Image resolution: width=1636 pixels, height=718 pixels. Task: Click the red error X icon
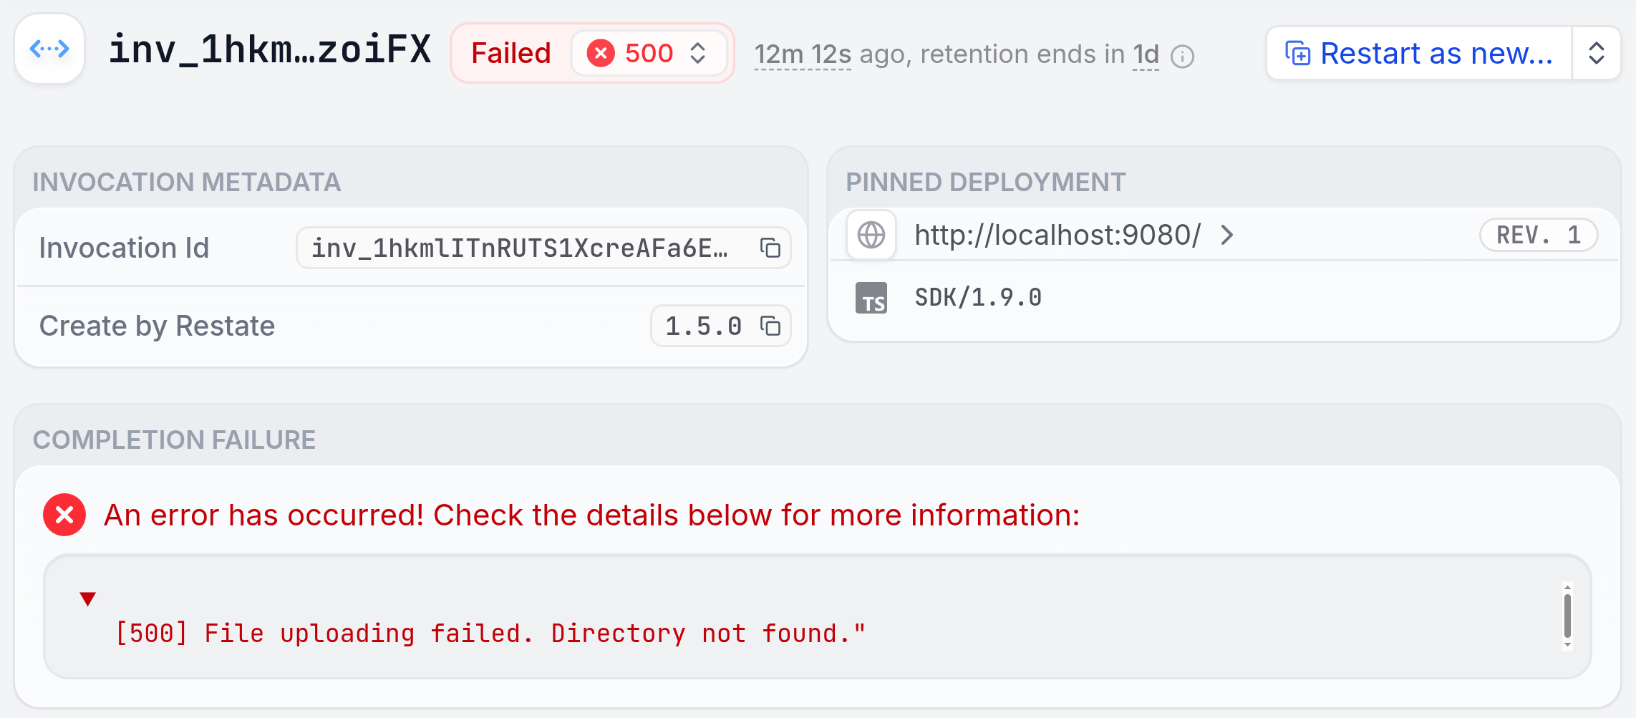[64, 515]
